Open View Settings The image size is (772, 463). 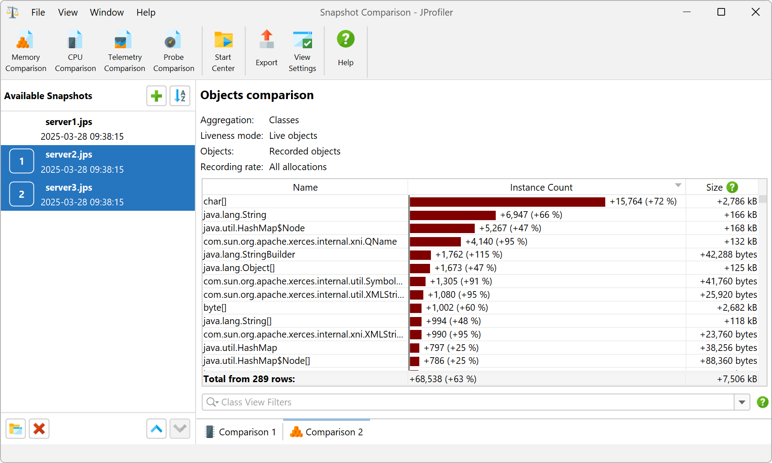pos(302,51)
